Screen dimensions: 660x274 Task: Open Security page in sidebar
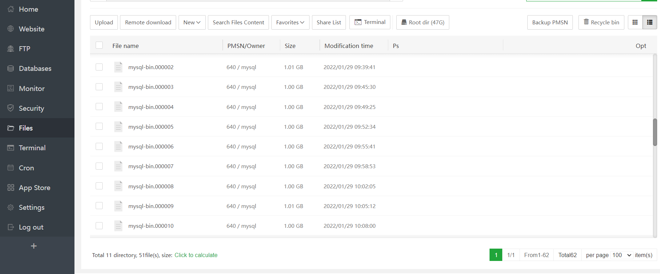[31, 108]
